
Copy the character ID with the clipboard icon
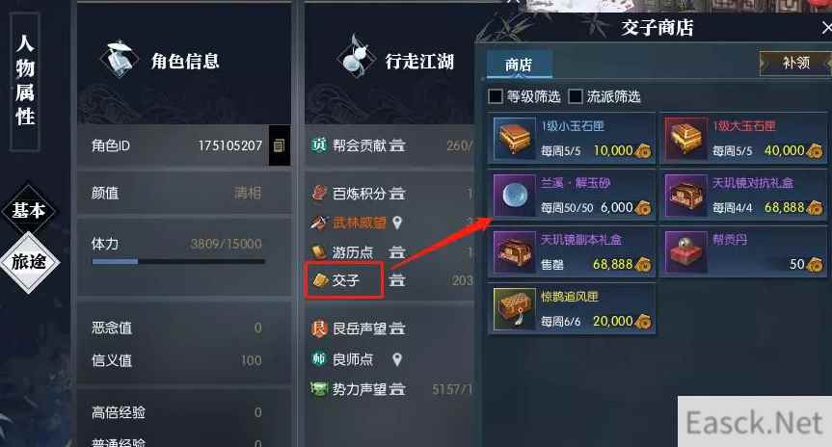(280, 145)
